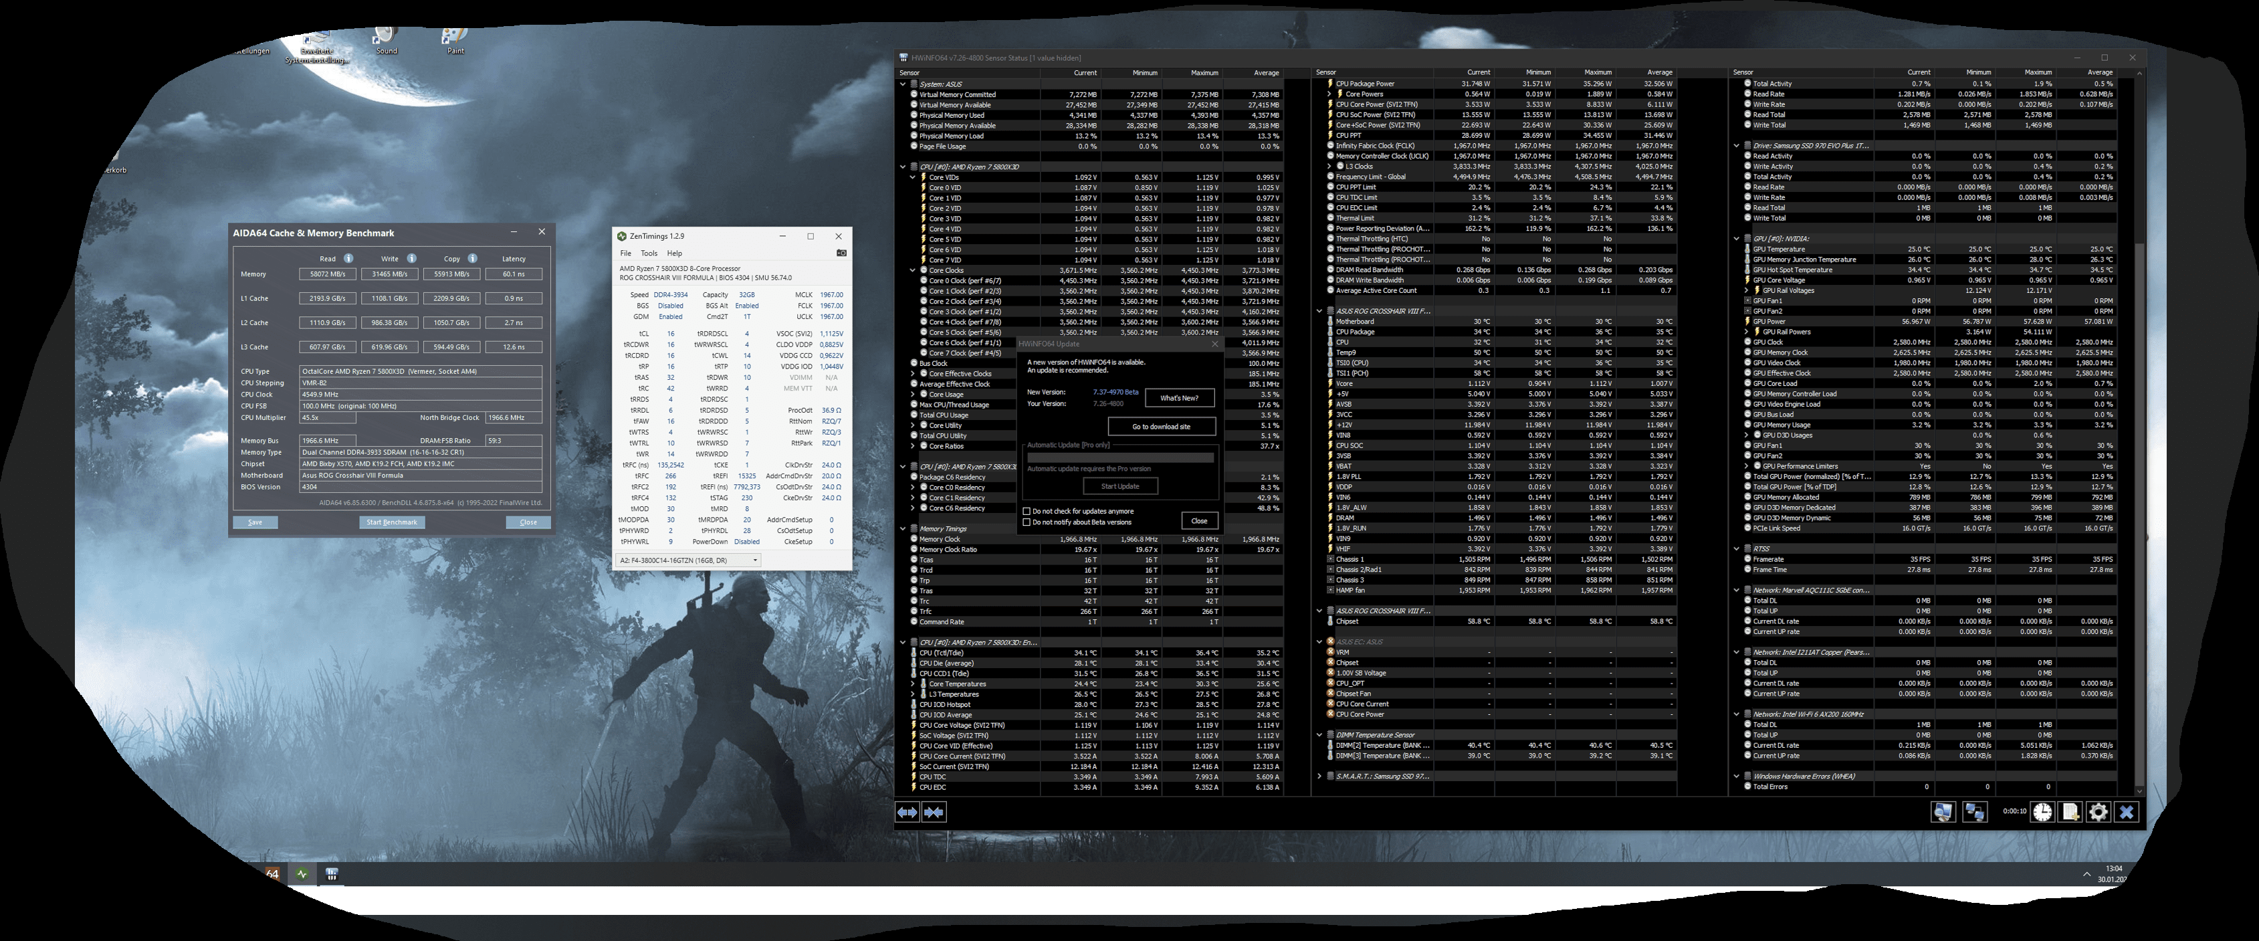Click the automatic update progress bar
This screenshot has width=2259, height=941.
coord(1120,457)
